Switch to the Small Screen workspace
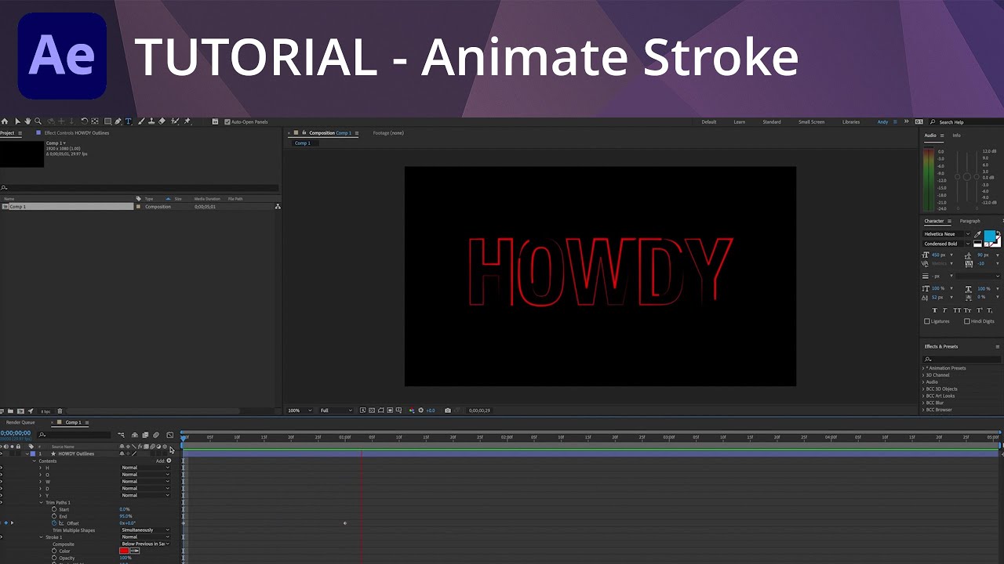This screenshot has width=1004, height=564. (812, 121)
